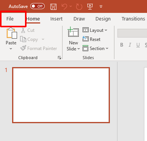Open the Transitions tab
147x141 pixels.
coord(133,19)
